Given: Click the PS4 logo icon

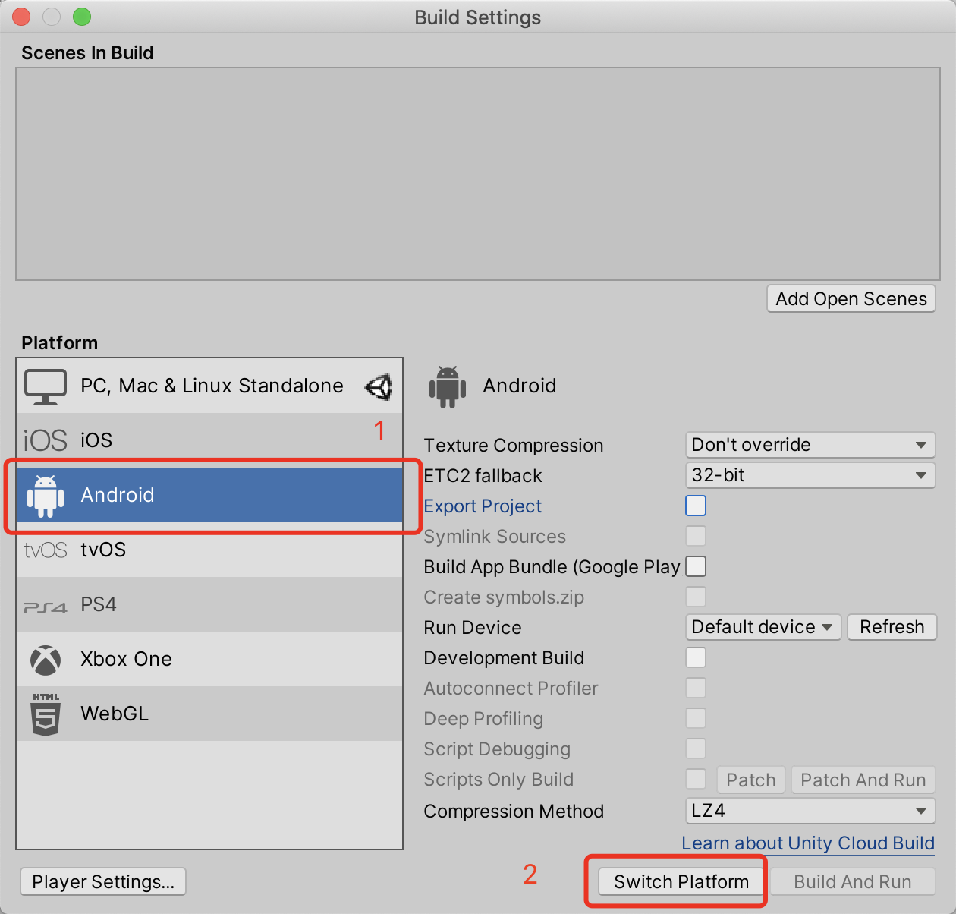Looking at the screenshot, I should (46, 607).
